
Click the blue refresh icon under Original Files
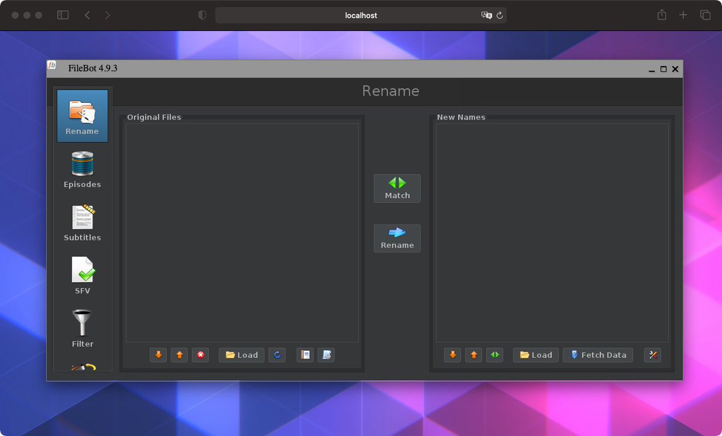click(277, 355)
